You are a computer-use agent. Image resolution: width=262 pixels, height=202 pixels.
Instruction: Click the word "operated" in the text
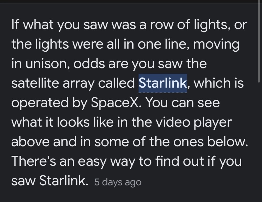pos(39,103)
